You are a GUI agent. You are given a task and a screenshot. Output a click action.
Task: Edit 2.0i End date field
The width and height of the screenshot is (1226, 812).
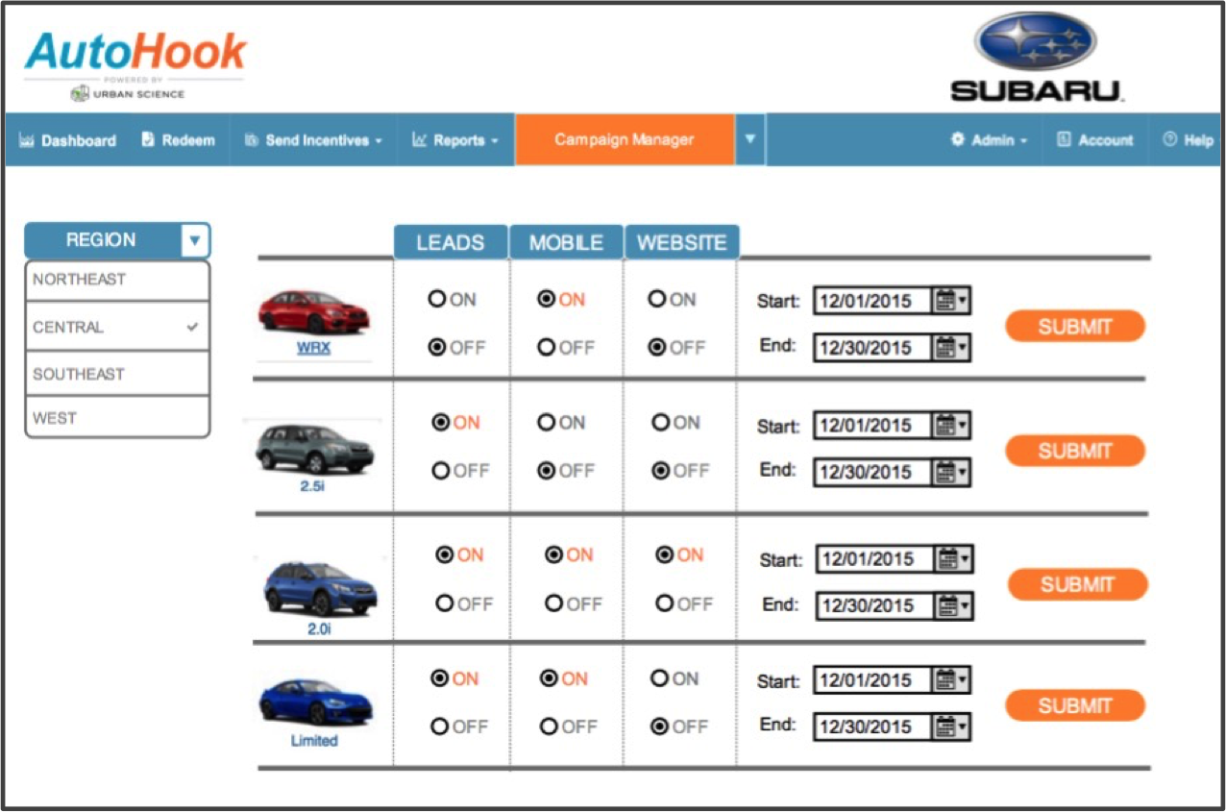(875, 605)
